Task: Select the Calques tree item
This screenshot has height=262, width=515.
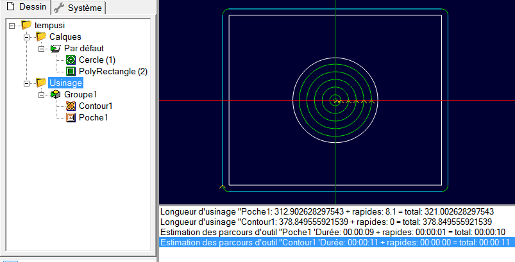Action: tap(65, 37)
